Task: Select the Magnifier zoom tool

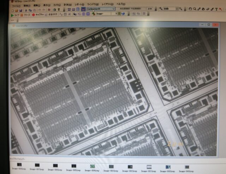Action: pos(195,9)
